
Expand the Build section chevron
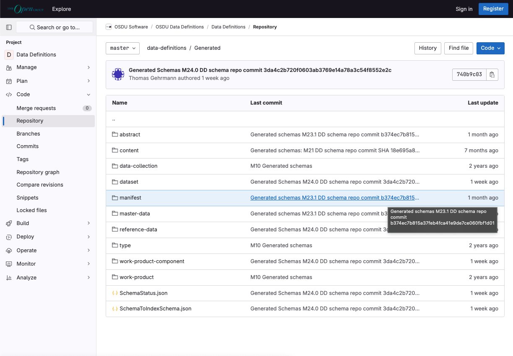coord(89,223)
